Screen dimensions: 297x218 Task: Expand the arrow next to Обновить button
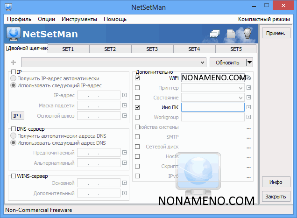249,62
